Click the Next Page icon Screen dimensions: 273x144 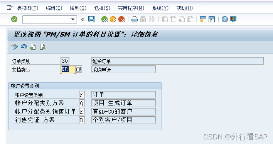[x=182, y=19]
